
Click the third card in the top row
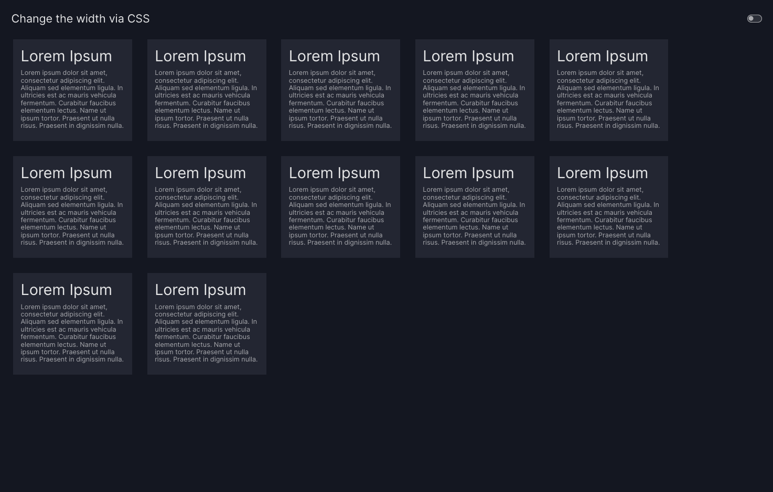click(x=340, y=90)
